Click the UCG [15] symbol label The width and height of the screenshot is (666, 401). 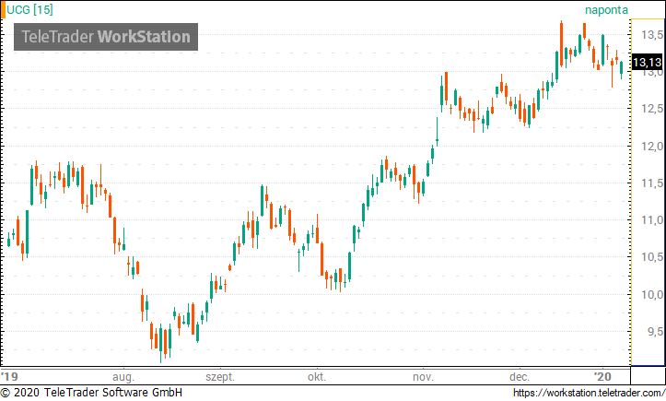[x=29, y=9]
